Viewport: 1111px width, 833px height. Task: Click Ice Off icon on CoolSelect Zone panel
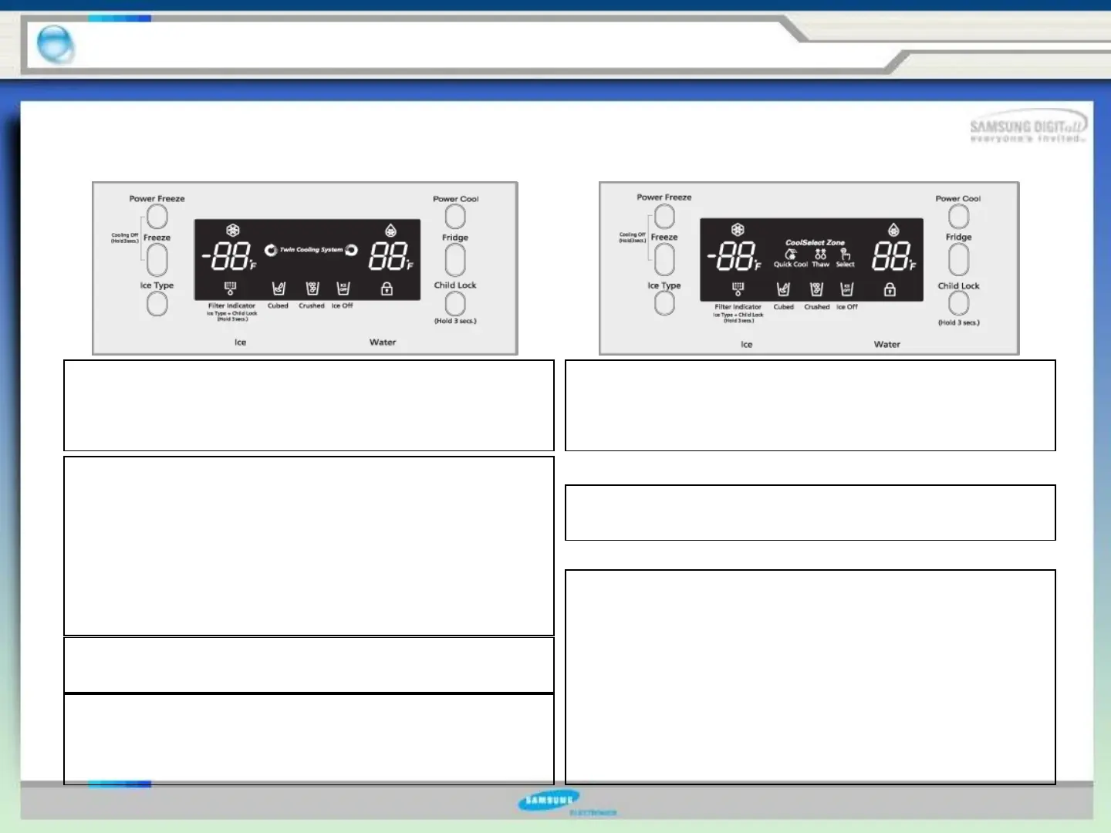pos(847,289)
